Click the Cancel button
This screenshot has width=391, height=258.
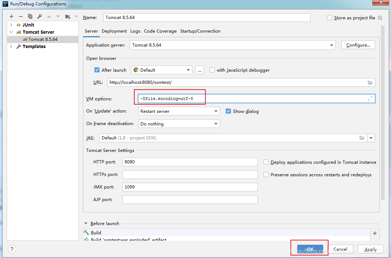[x=340, y=249]
